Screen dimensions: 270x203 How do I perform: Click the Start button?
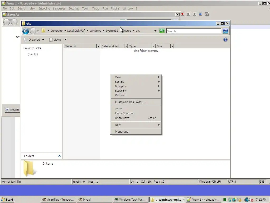[7, 200]
